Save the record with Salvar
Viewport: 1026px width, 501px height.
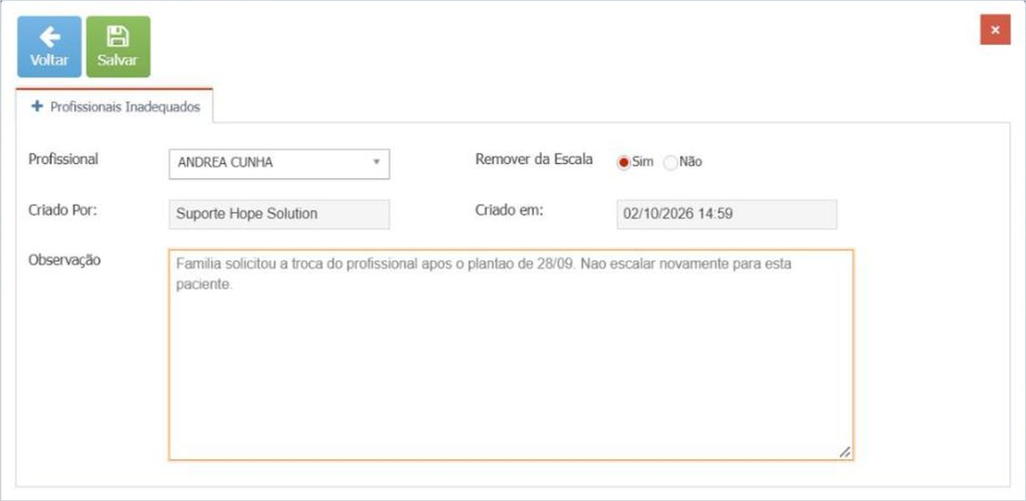tap(118, 47)
